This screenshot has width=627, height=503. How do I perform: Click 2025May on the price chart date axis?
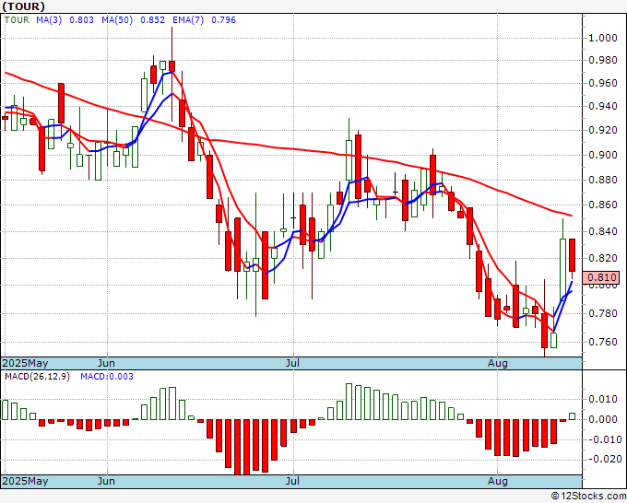point(25,363)
